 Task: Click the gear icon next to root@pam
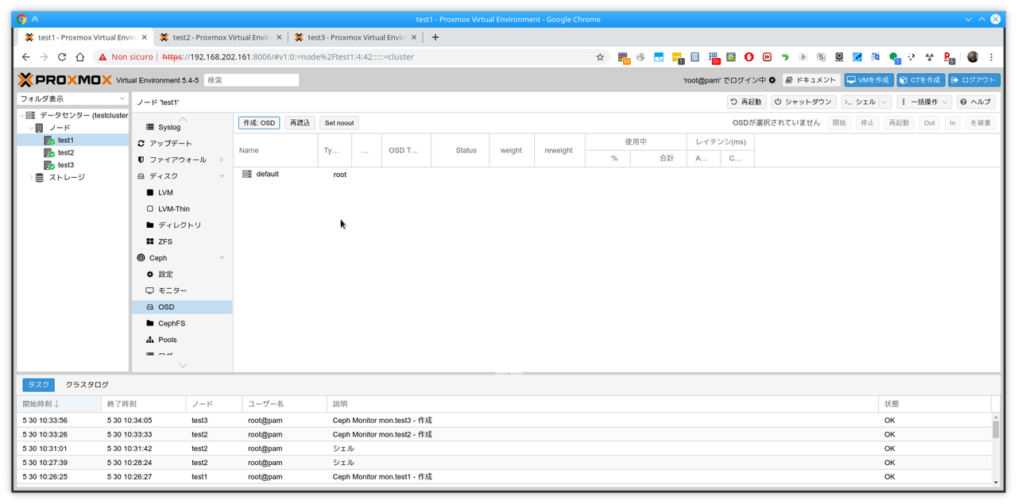pyautogui.click(x=771, y=80)
